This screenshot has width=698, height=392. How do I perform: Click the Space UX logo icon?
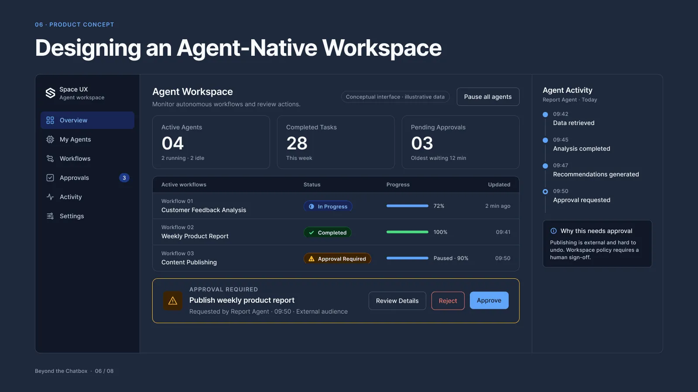click(50, 93)
